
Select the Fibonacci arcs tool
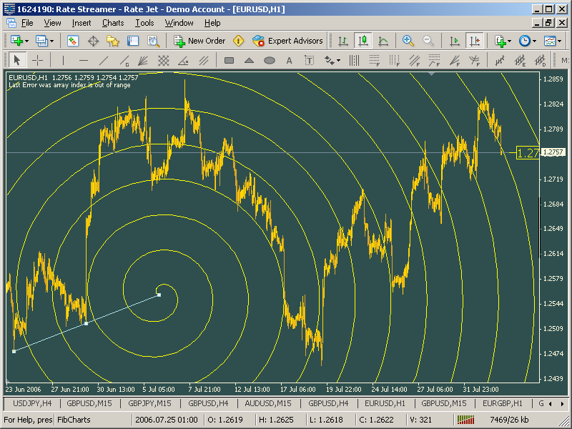(x=475, y=60)
